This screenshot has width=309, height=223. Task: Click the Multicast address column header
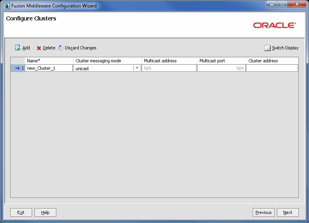169,61
